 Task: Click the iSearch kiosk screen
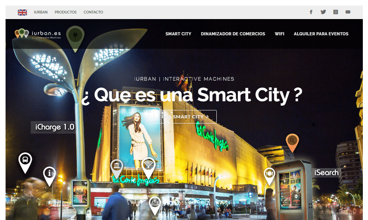point(290,189)
